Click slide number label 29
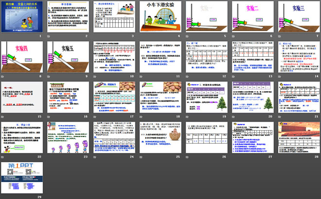Image resolution: width=321 pixels, height=199 pixels. click(x=39, y=197)
